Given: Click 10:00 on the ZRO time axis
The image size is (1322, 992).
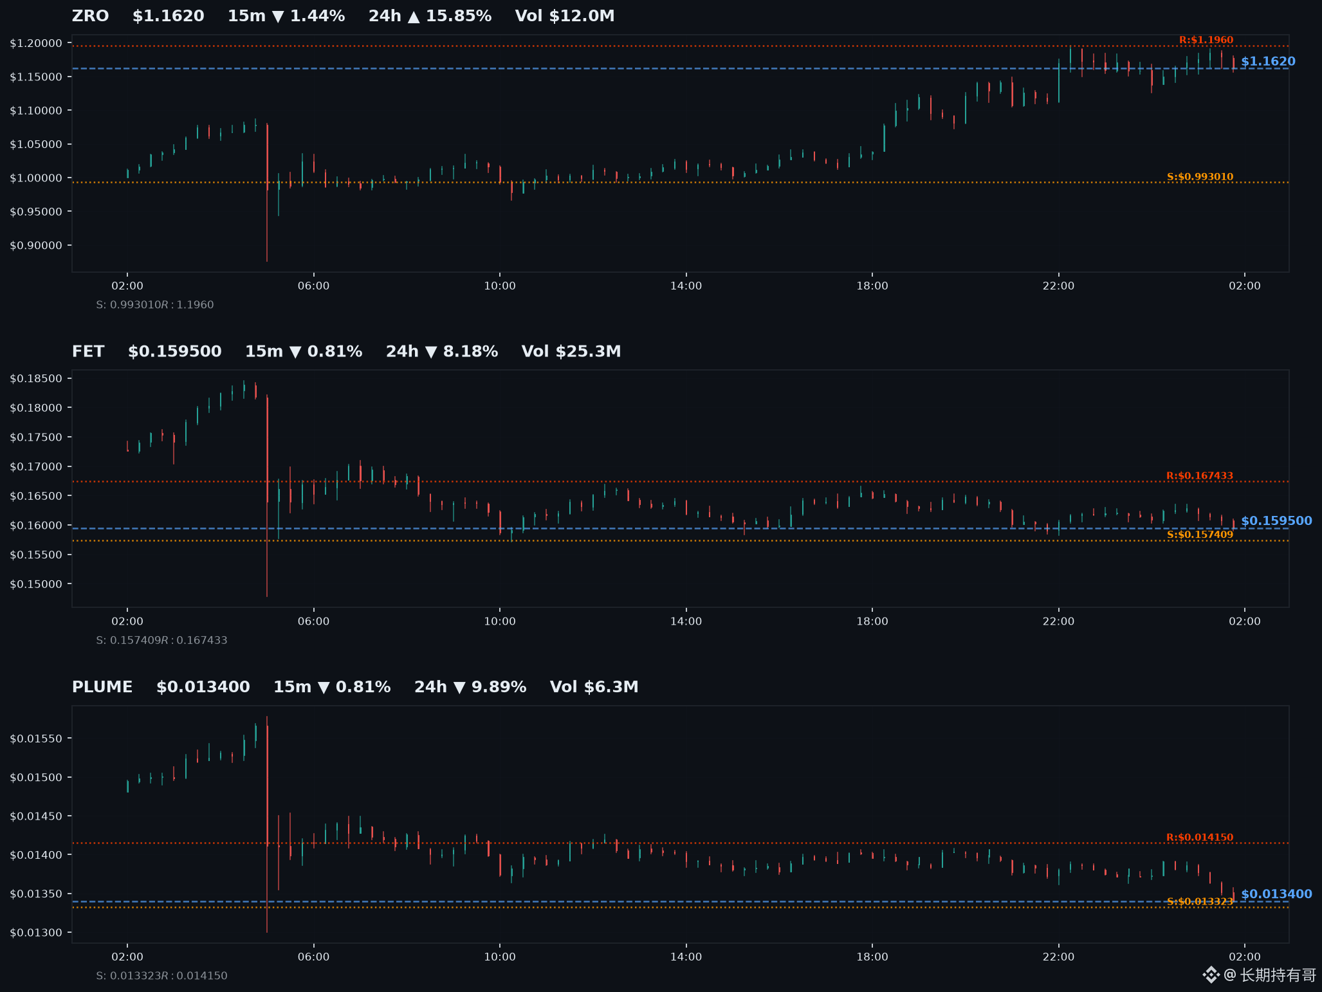Looking at the screenshot, I should click(x=500, y=286).
